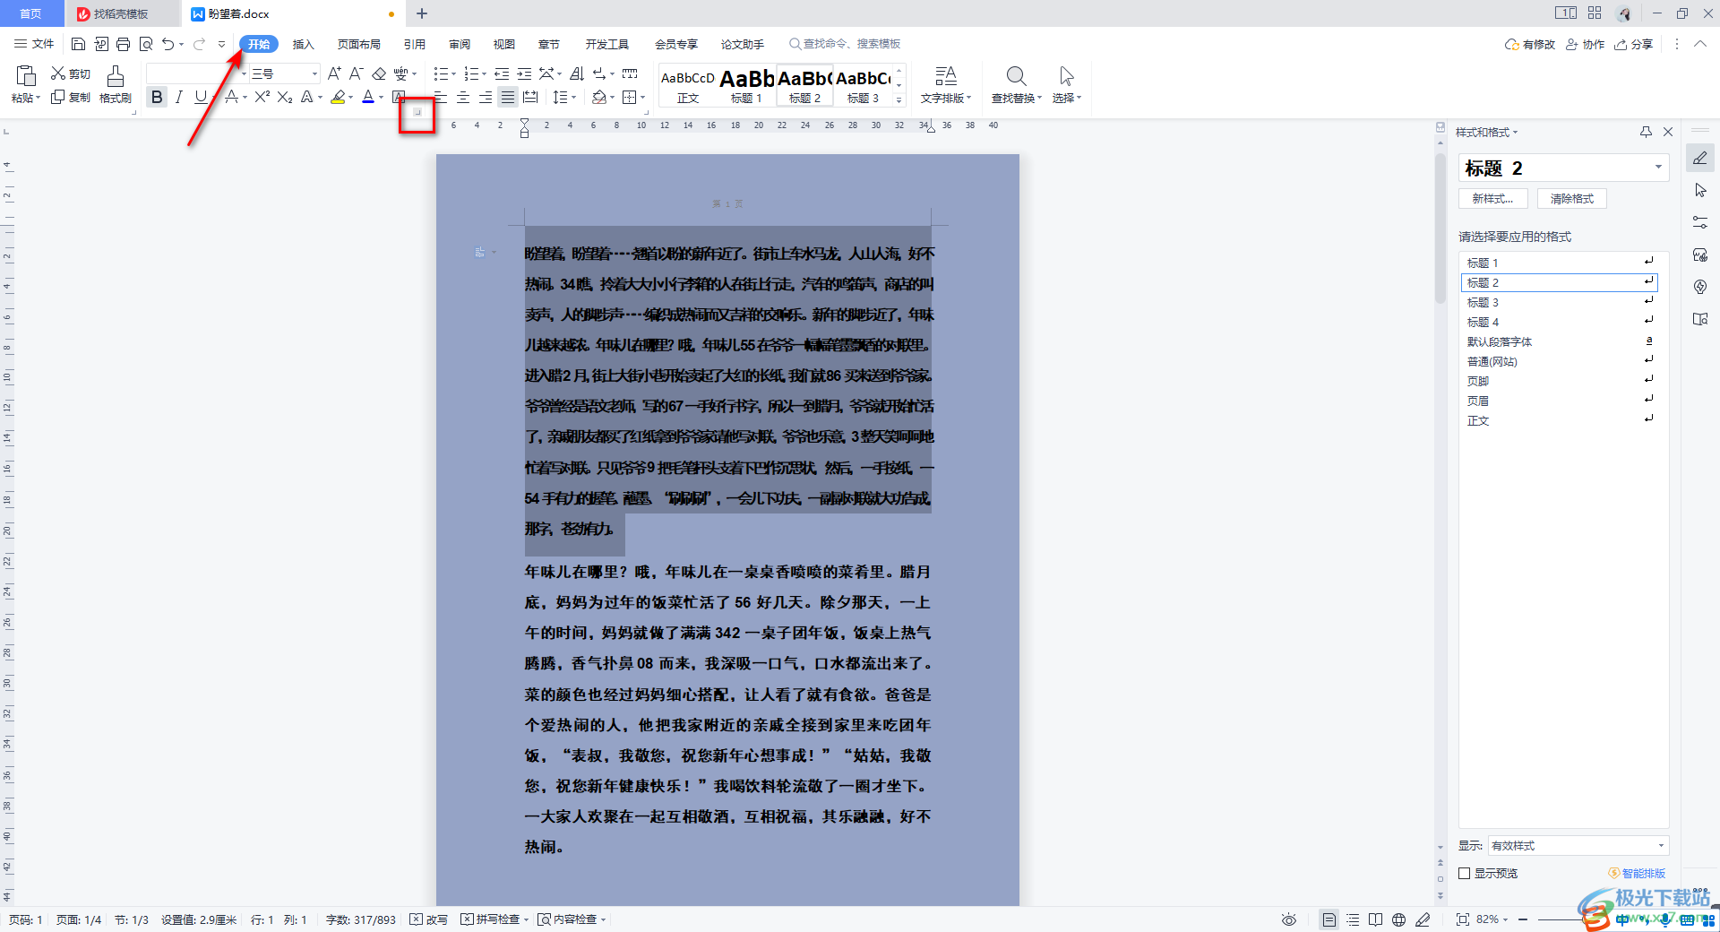This screenshot has height=932, width=1720.
Task: Click the Undo icon
Action: (x=168, y=44)
